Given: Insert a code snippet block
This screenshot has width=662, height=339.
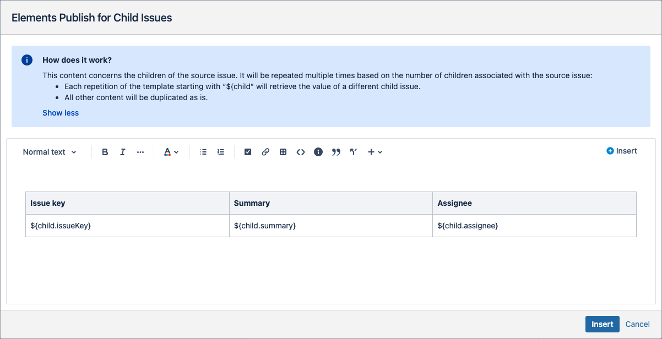Looking at the screenshot, I should point(301,152).
